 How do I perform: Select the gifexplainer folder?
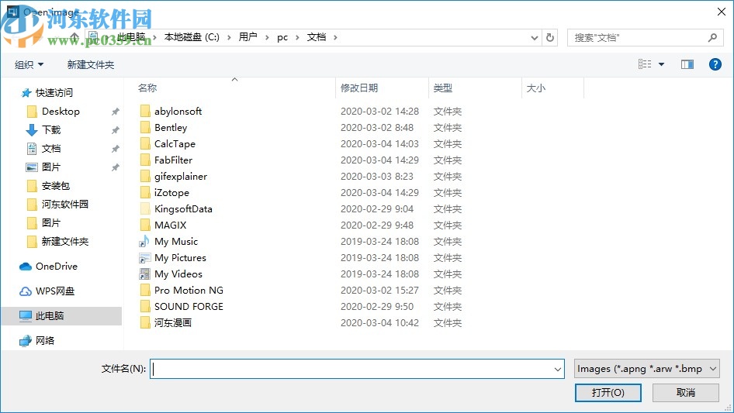(x=180, y=177)
